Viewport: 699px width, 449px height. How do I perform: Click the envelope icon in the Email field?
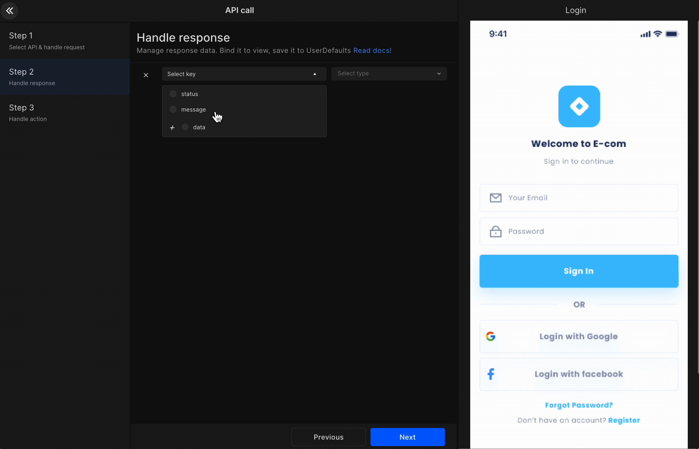coord(495,197)
